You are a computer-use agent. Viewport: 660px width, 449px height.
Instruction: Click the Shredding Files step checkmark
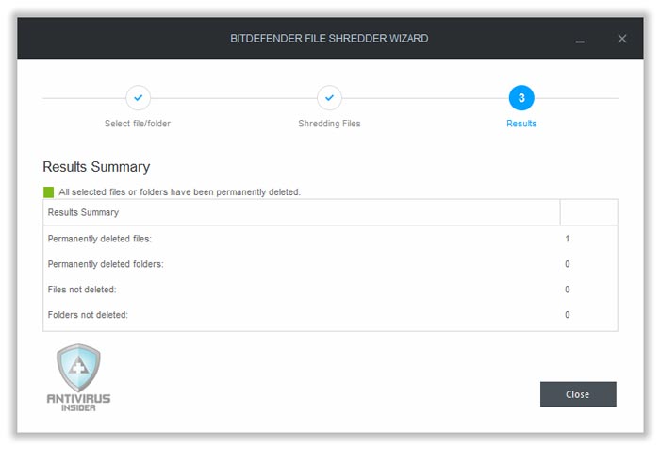pos(329,98)
